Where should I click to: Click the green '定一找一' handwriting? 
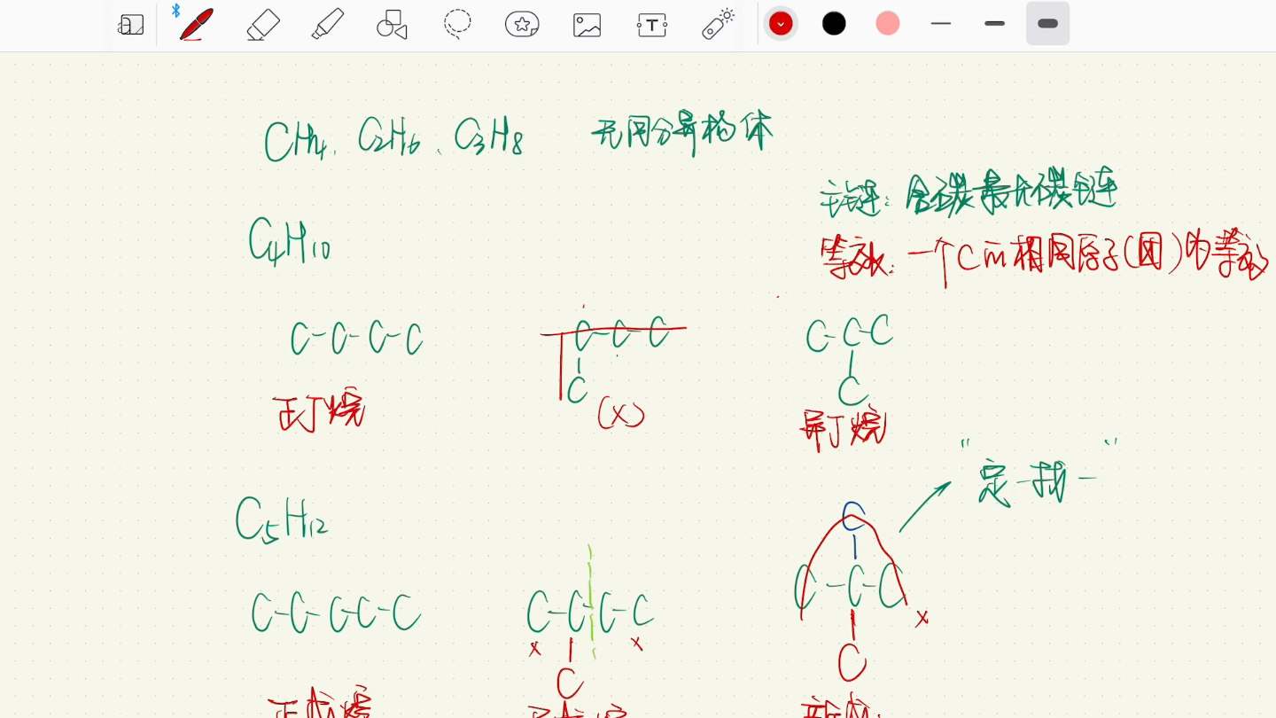click(x=1038, y=483)
